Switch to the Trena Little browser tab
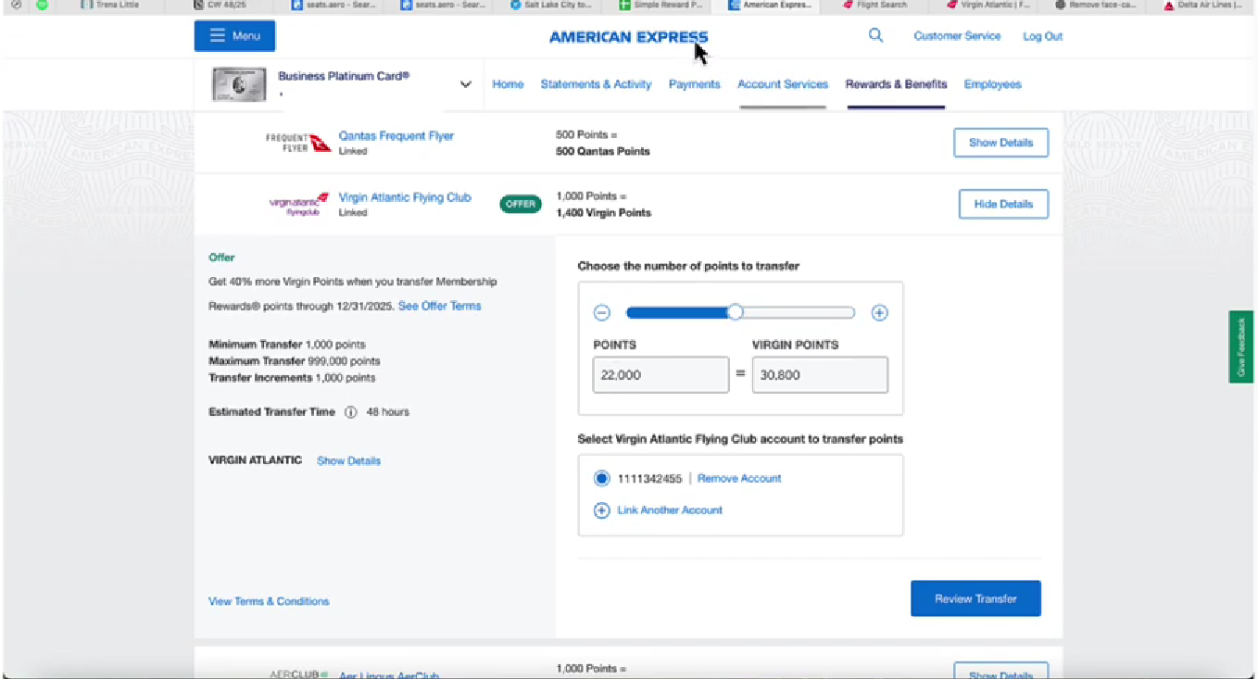The width and height of the screenshot is (1258, 679). coord(110,6)
